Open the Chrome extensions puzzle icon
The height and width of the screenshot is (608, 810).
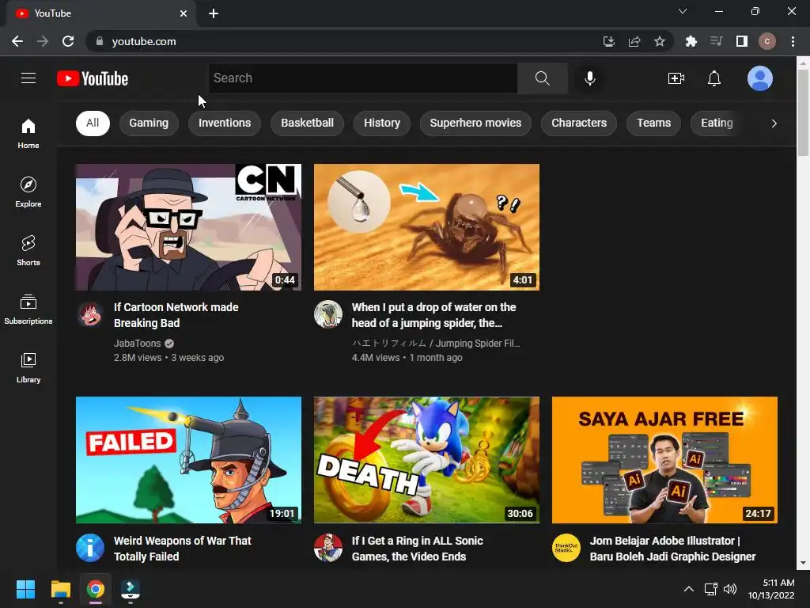point(691,41)
